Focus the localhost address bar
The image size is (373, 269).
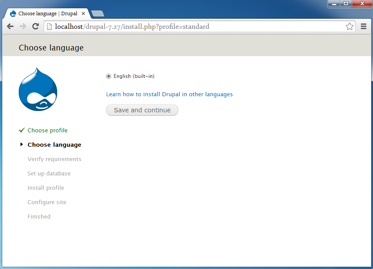tap(199, 27)
